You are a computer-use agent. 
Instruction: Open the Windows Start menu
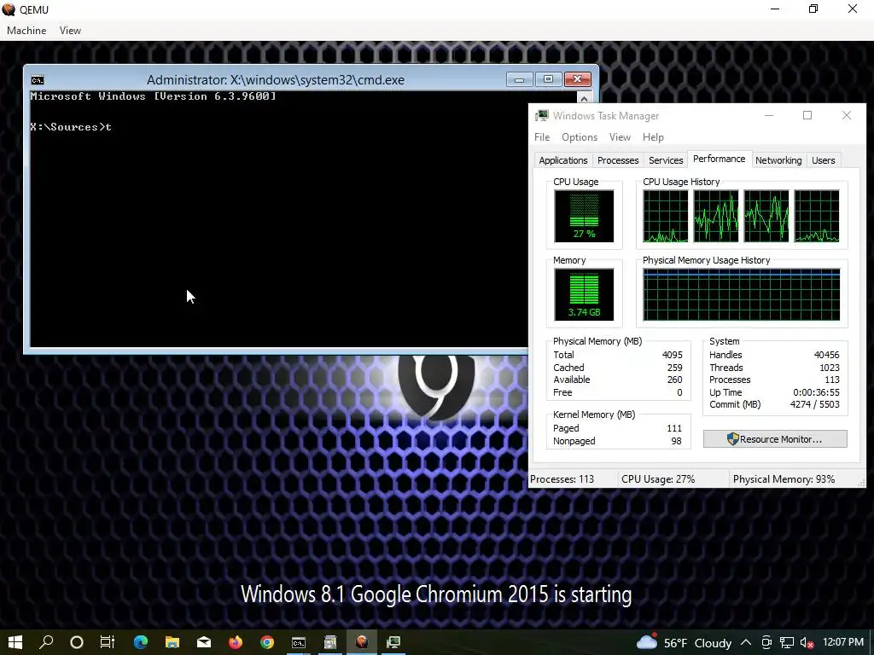pyautogui.click(x=15, y=642)
